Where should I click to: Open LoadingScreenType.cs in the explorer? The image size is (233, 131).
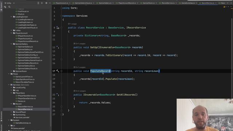(x=26, y=25)
